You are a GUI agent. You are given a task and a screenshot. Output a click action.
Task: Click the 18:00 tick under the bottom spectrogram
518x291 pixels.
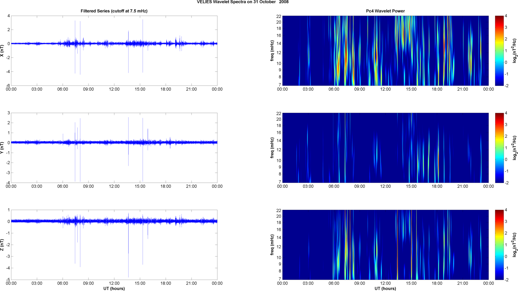click(x=437, y=283)
